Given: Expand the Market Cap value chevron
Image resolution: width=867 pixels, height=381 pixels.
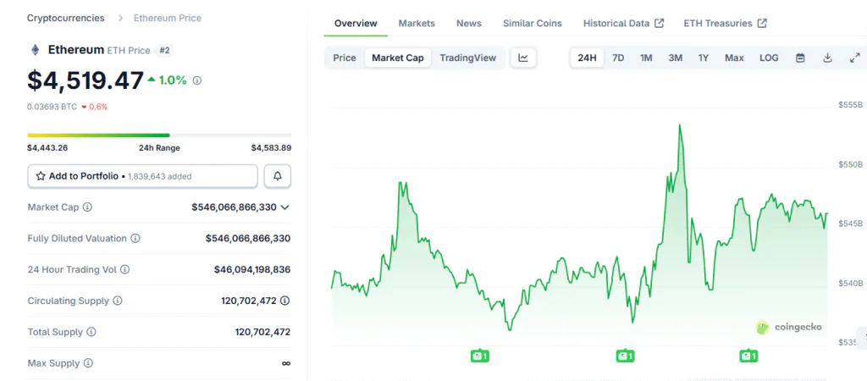Looking at the screenshot, I should point(285,207).
